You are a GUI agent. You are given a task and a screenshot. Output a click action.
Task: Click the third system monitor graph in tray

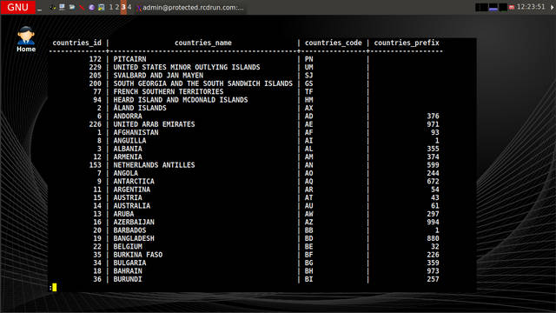(503, 7)
